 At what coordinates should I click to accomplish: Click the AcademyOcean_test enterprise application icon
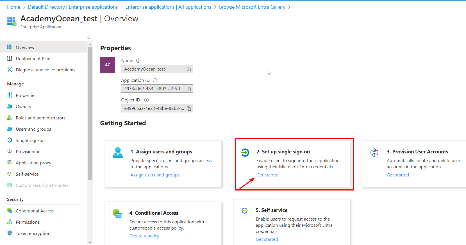tap(12, 22)
